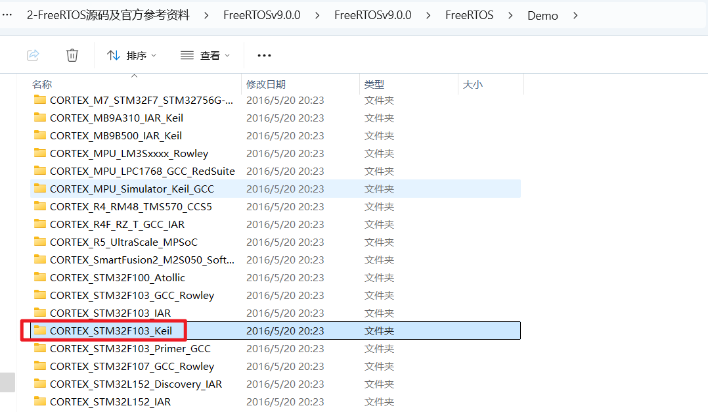The height and width of the screenshot is (412, 708).
Task: Select folder icon of CORTEX_STM32F103_Keil
Action: coord(39,331)
